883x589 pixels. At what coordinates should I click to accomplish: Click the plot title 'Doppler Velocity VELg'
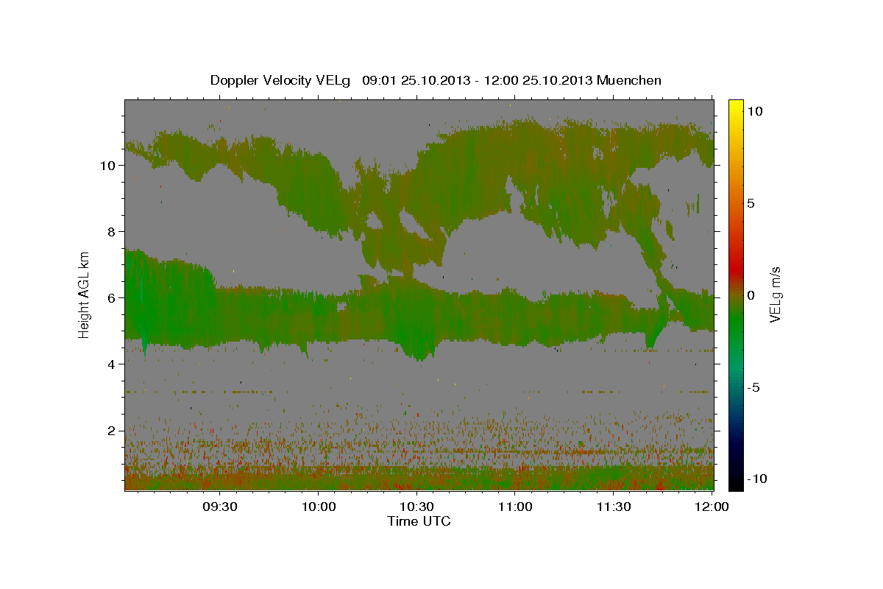281,80
